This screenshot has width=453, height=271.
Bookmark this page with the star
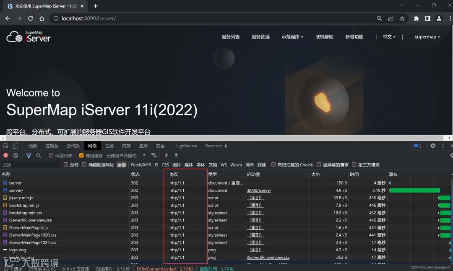tap(402, 18)
